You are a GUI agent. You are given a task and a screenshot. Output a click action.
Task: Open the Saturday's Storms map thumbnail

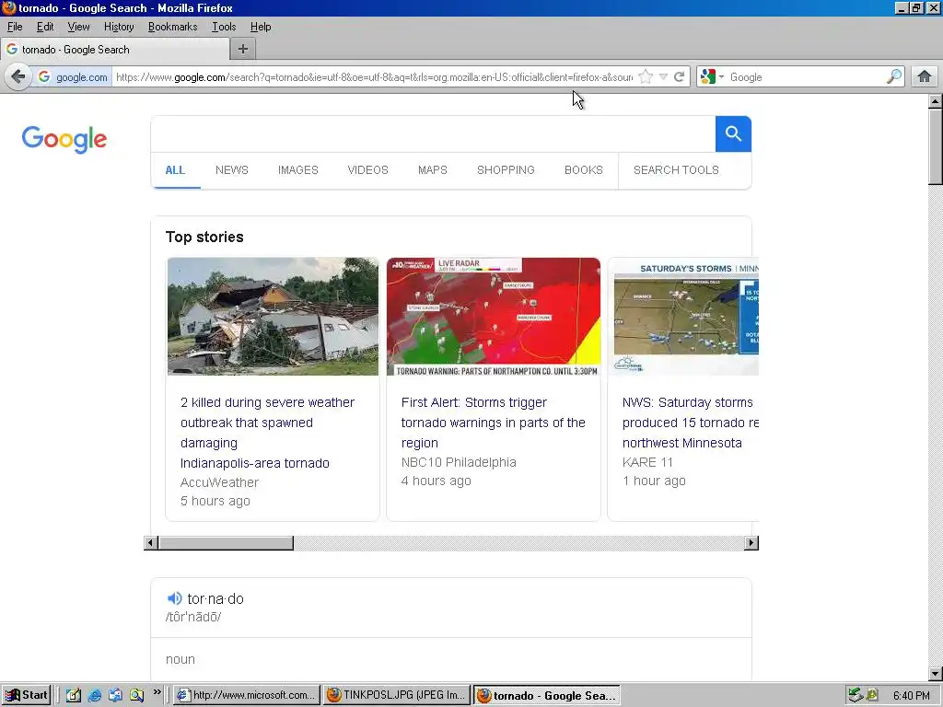point(684,317)
